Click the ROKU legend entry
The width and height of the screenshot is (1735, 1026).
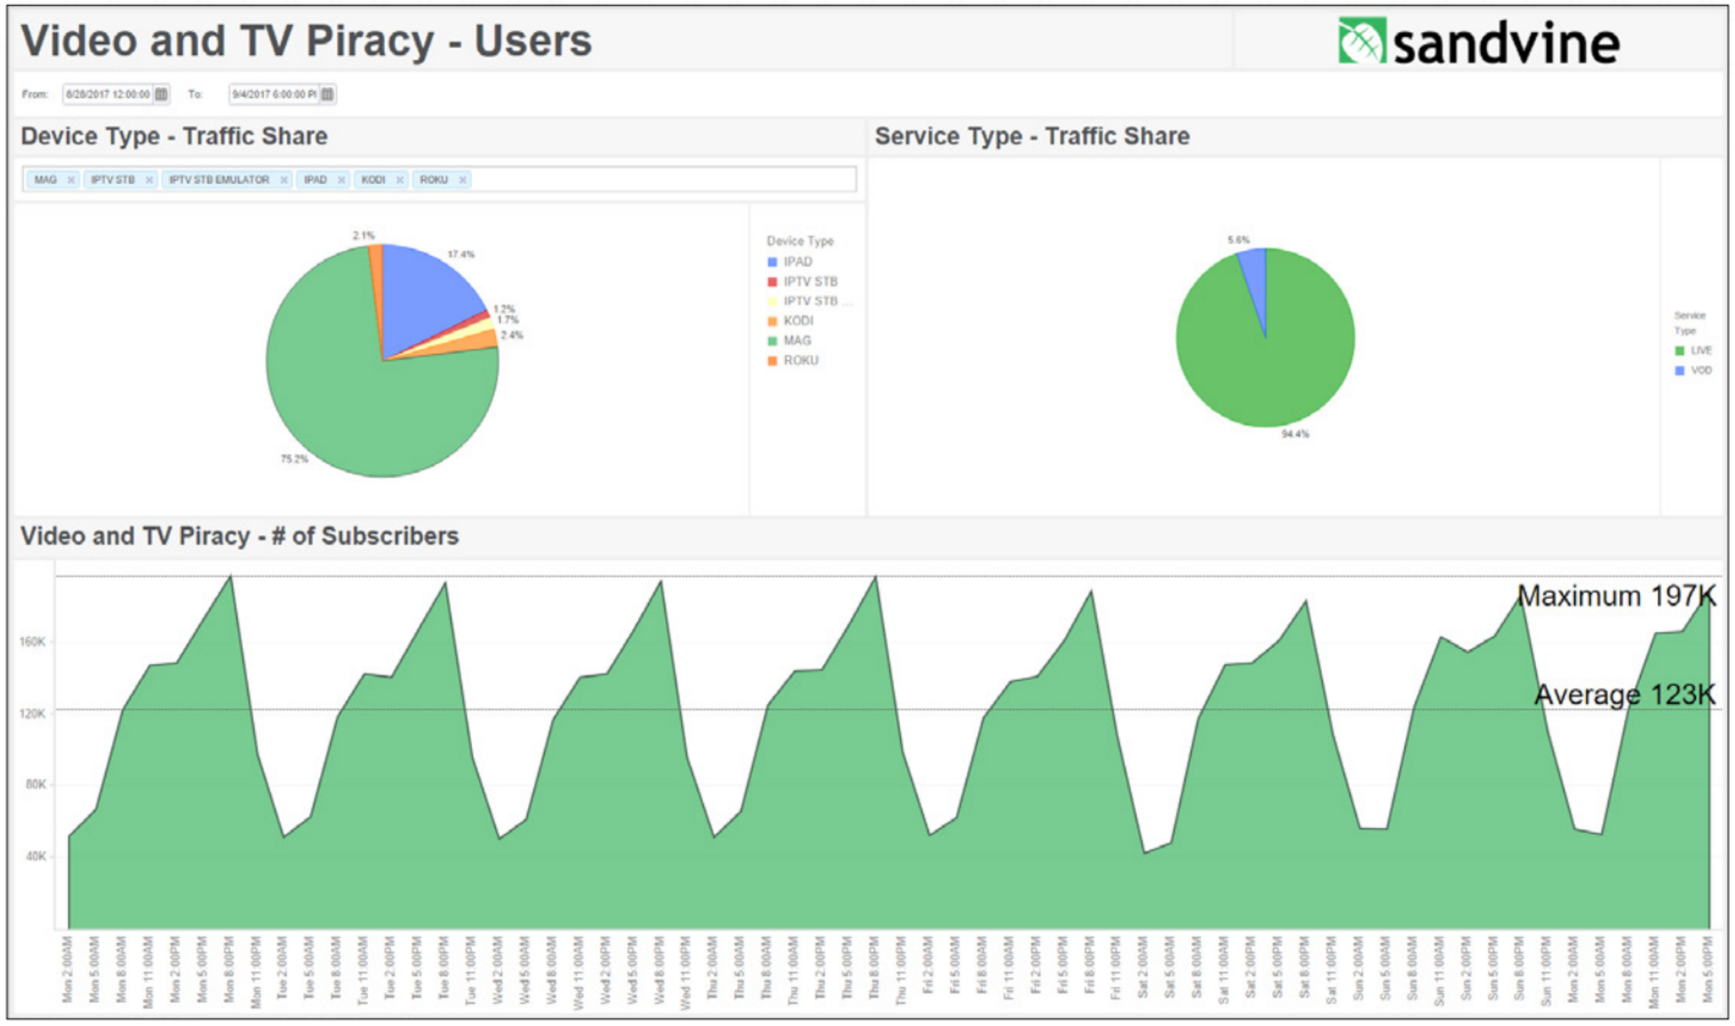[793, 361]
